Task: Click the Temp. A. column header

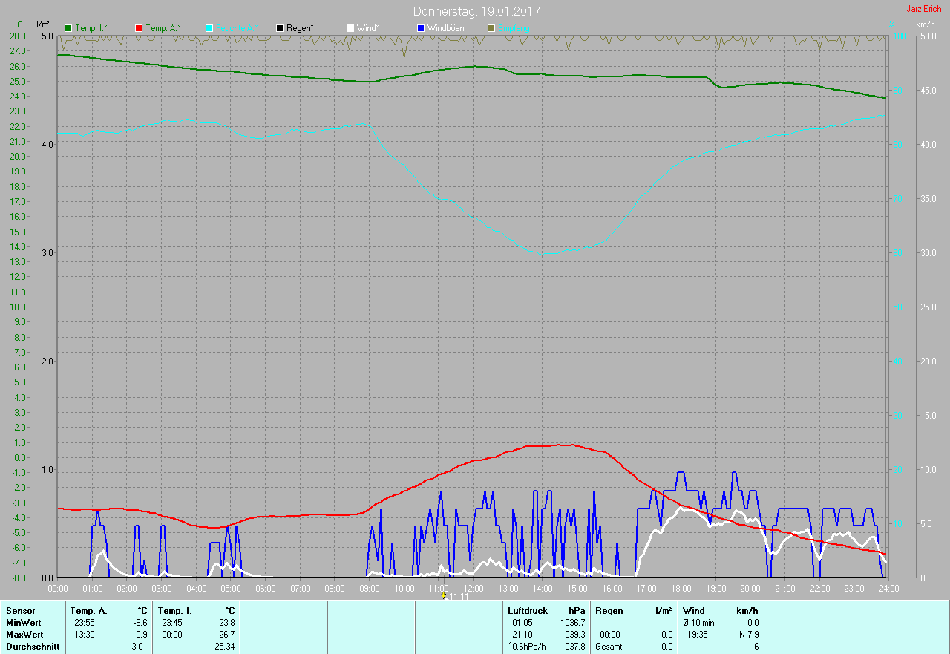Action: point(88,611)
